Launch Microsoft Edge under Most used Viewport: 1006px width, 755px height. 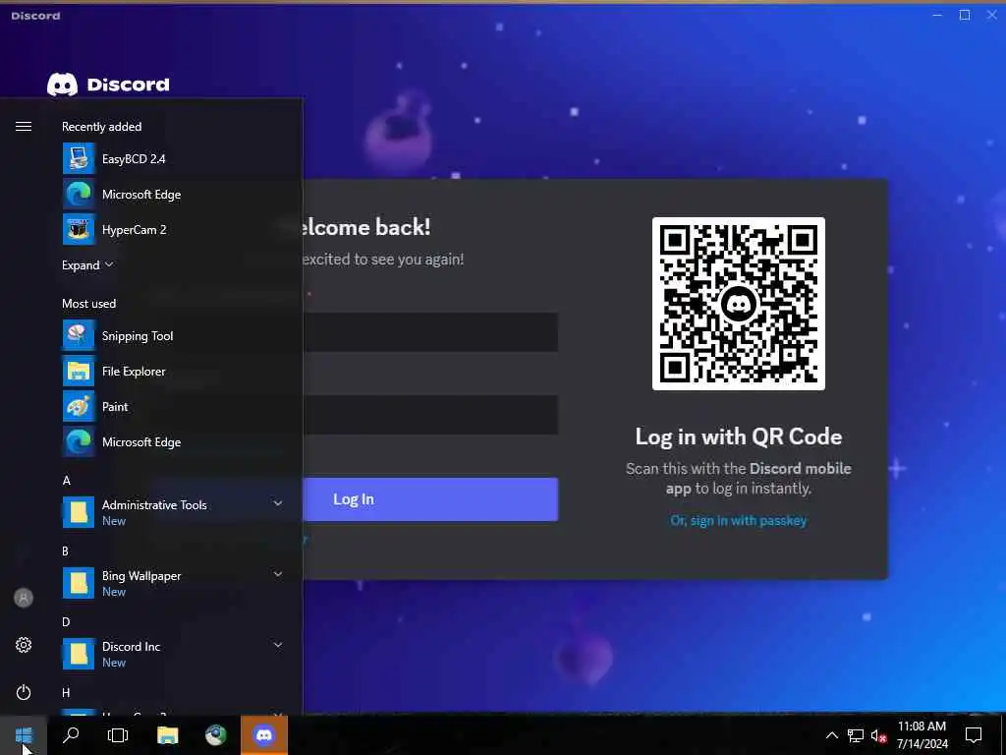tap(173, 441)
